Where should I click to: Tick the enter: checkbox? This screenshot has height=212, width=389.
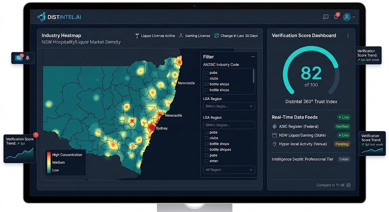(x=206, y=161)
